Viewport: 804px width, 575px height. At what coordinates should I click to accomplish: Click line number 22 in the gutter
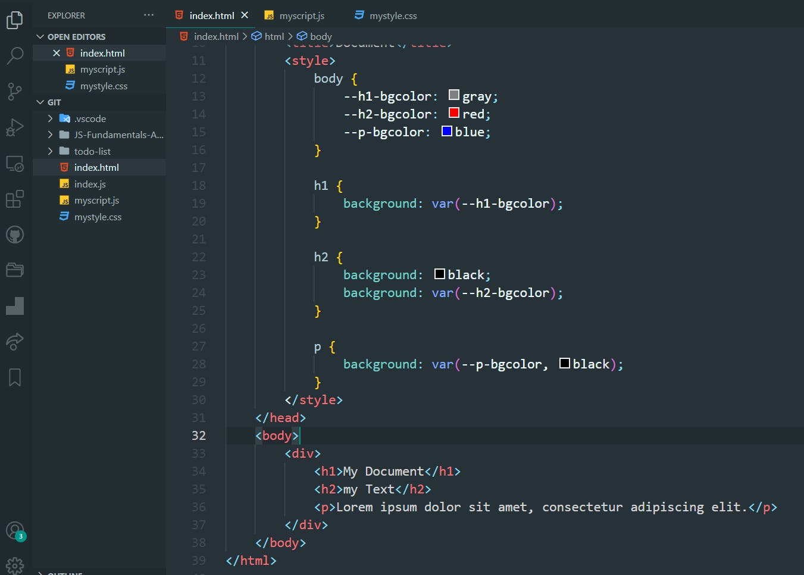pos(199,257)
